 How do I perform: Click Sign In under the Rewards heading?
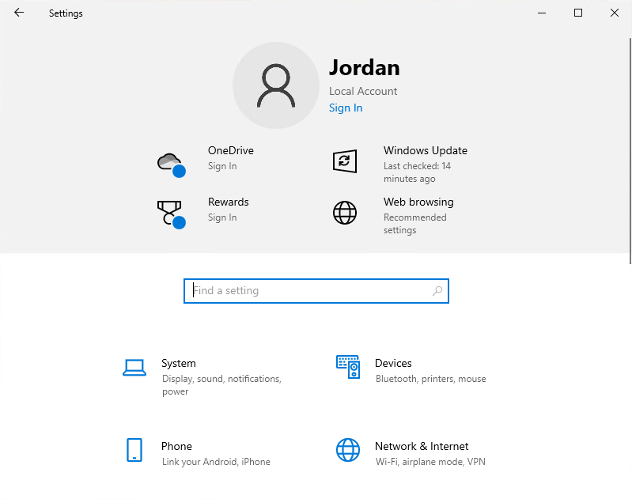coord(222,218)
